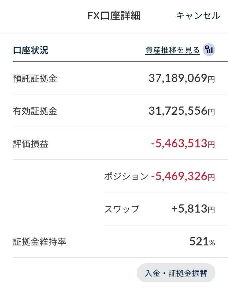Click the スワップ sub-label

click(x=122, y=209)
